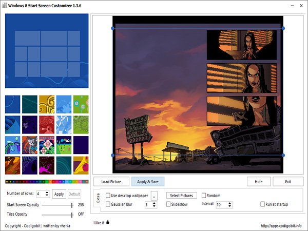
Task: Click the bottom-left crop handle on picture
Action: coord(112,155)
